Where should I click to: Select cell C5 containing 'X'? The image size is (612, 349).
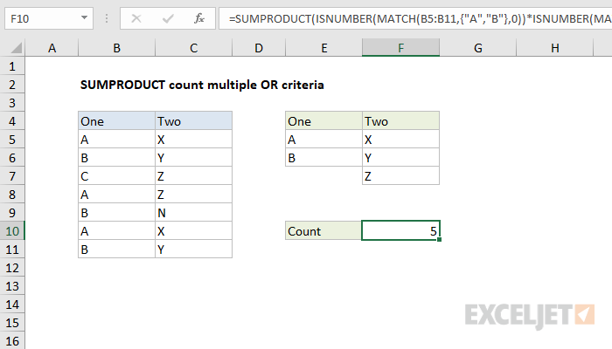click(x=193, y=140)
